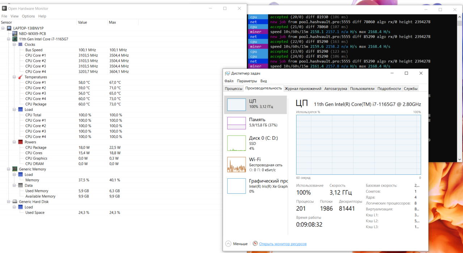The image size is (463, 253).
Task: Click the thermometer icon beside Temperatures
Action: click(x=21, y=77)
